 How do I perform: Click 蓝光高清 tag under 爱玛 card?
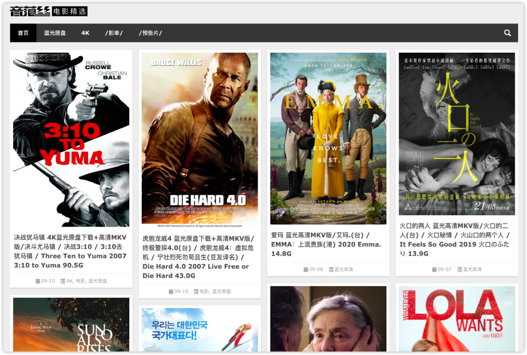point(344,269)
